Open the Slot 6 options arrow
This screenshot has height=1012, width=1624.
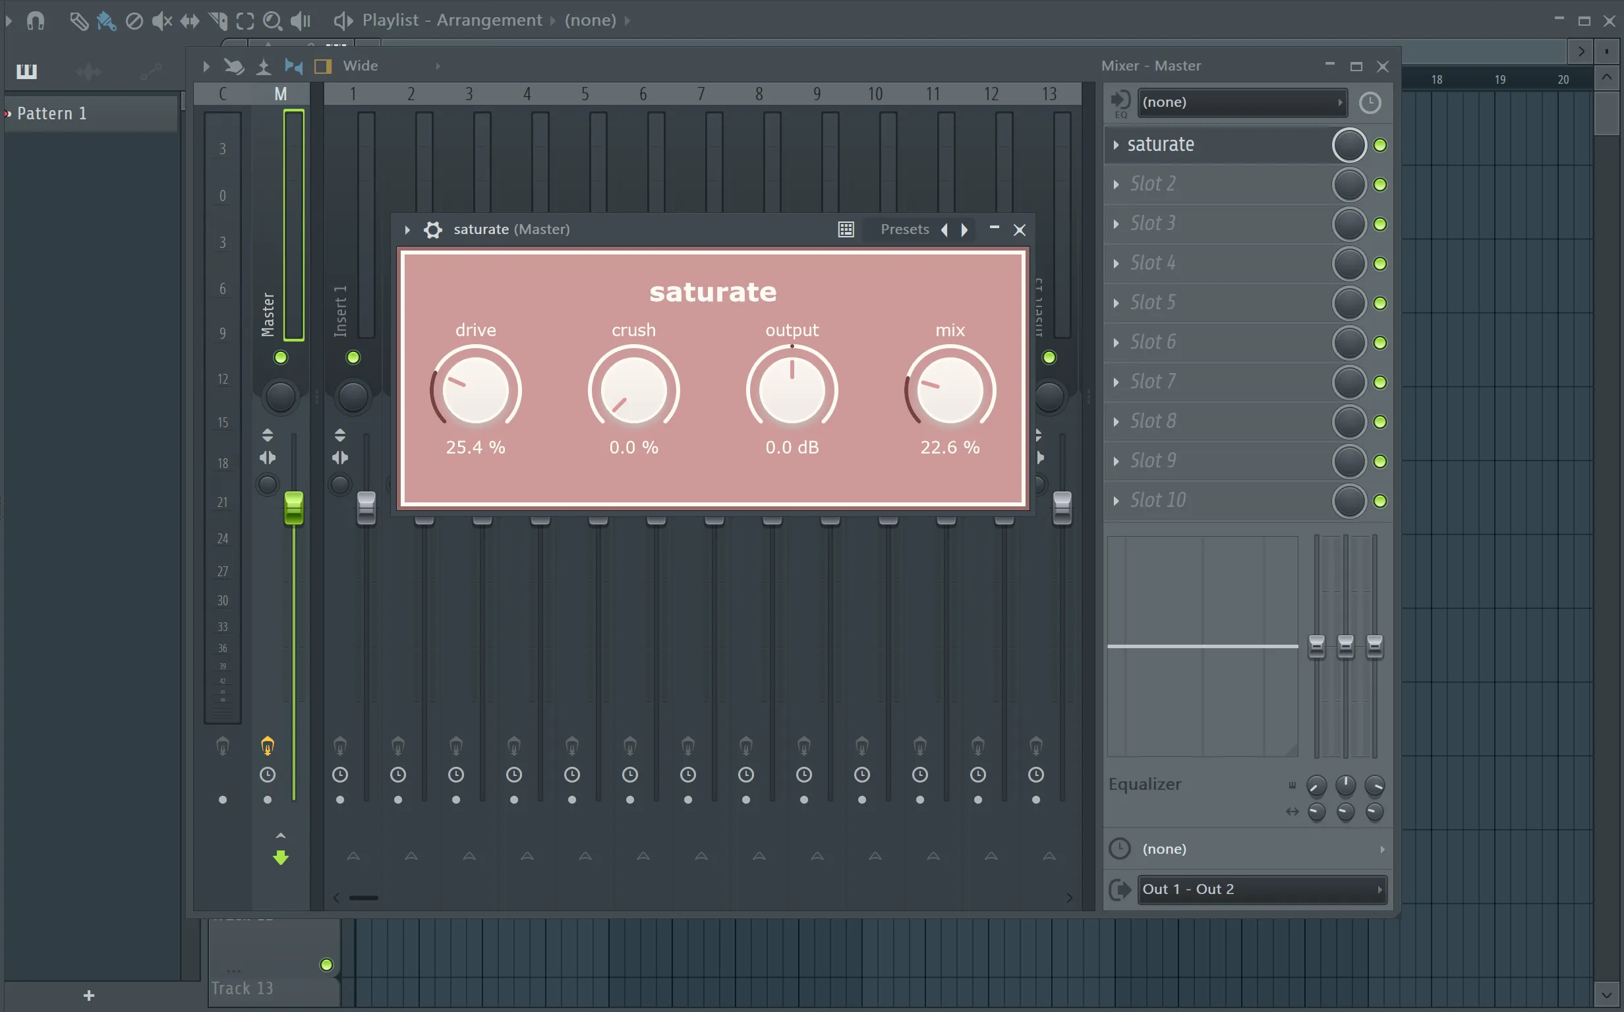(x=1115, y=343)
